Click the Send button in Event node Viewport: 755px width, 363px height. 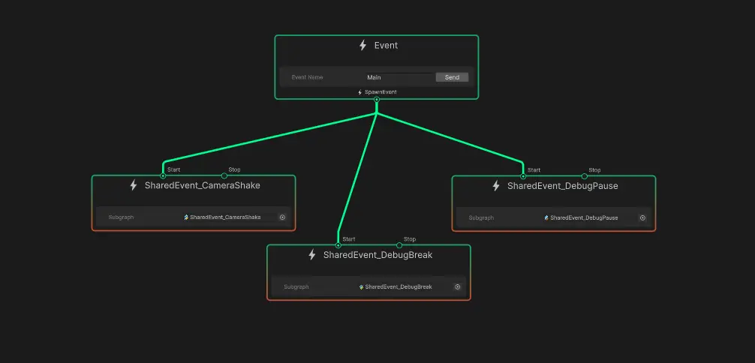click(x=452, y=77)
